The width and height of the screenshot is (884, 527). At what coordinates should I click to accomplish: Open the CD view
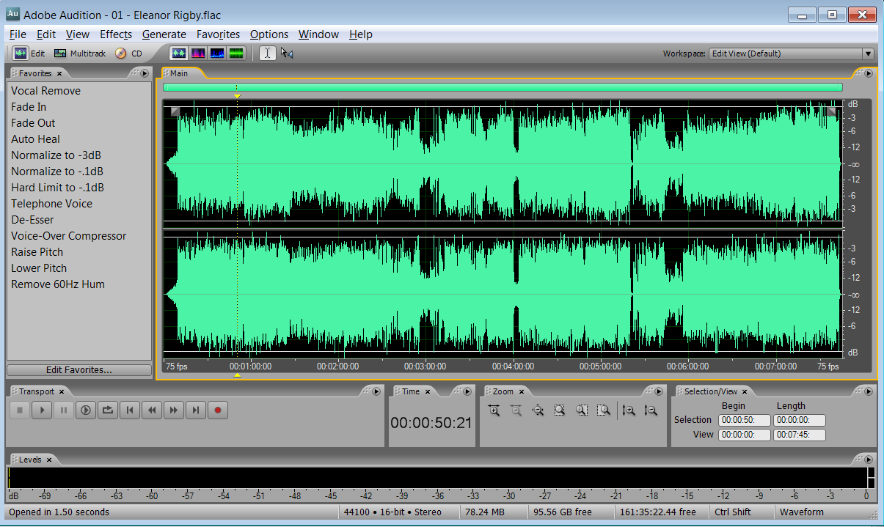[x=128, y=54]
